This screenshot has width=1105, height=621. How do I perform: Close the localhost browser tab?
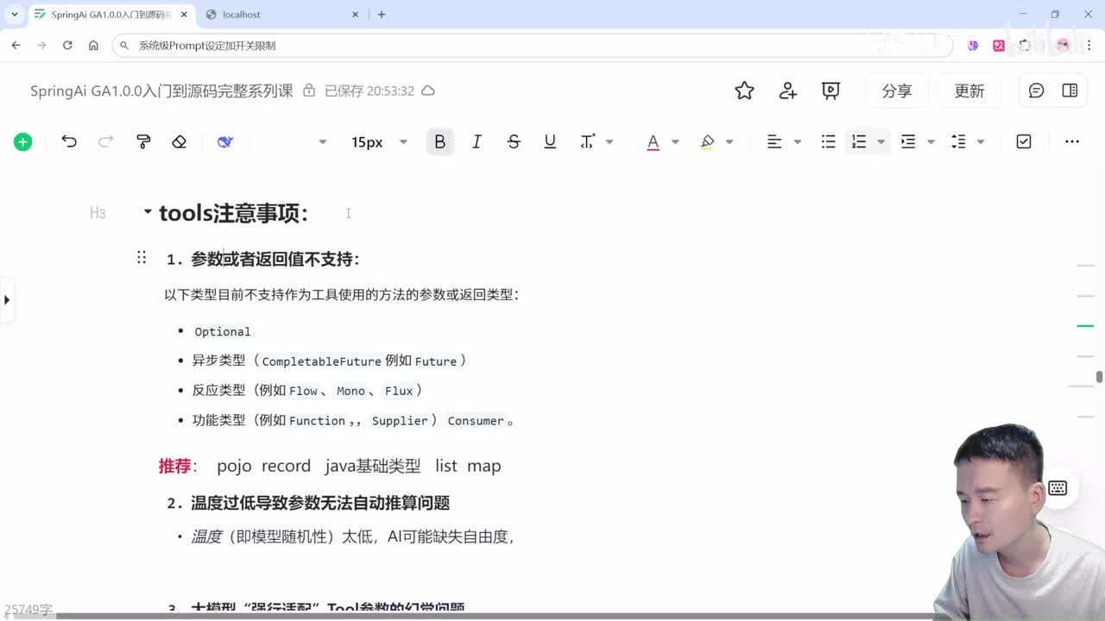click(356, 15)
